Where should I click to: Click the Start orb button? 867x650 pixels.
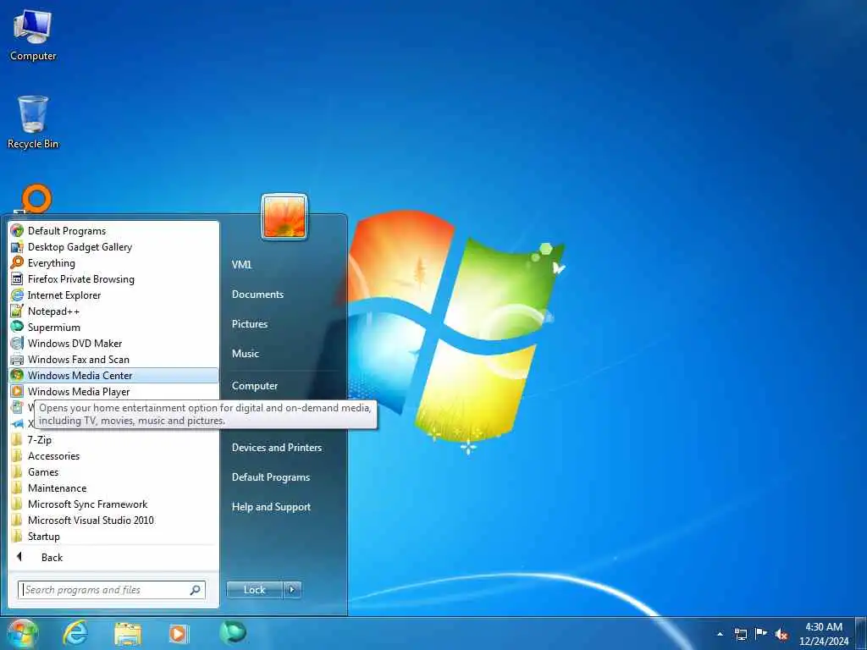pos(22,633)
